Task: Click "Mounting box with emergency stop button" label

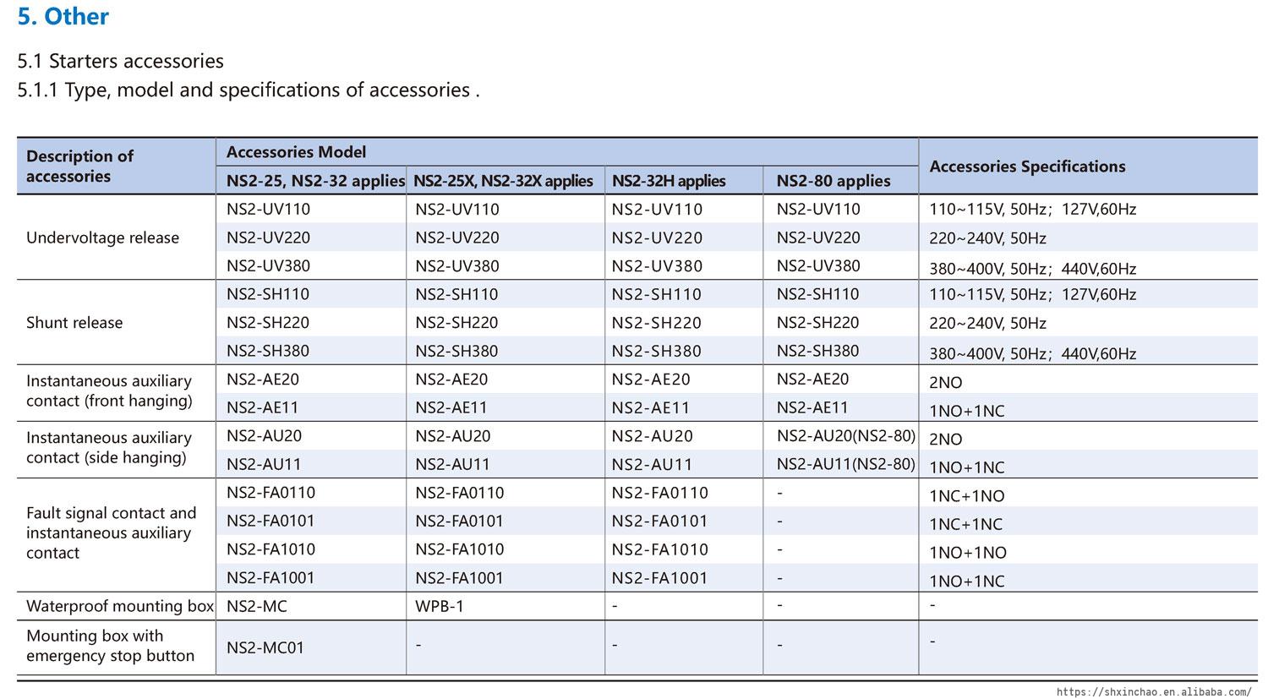Action: click(110, 646)
